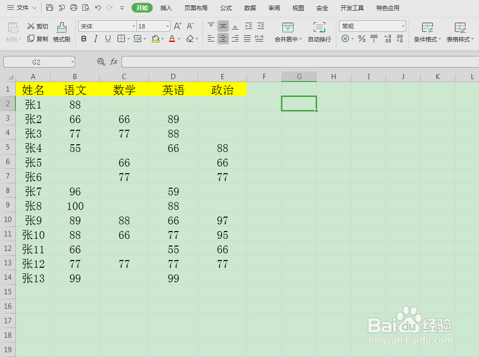Apply currency format icon

tap(345, 39)
